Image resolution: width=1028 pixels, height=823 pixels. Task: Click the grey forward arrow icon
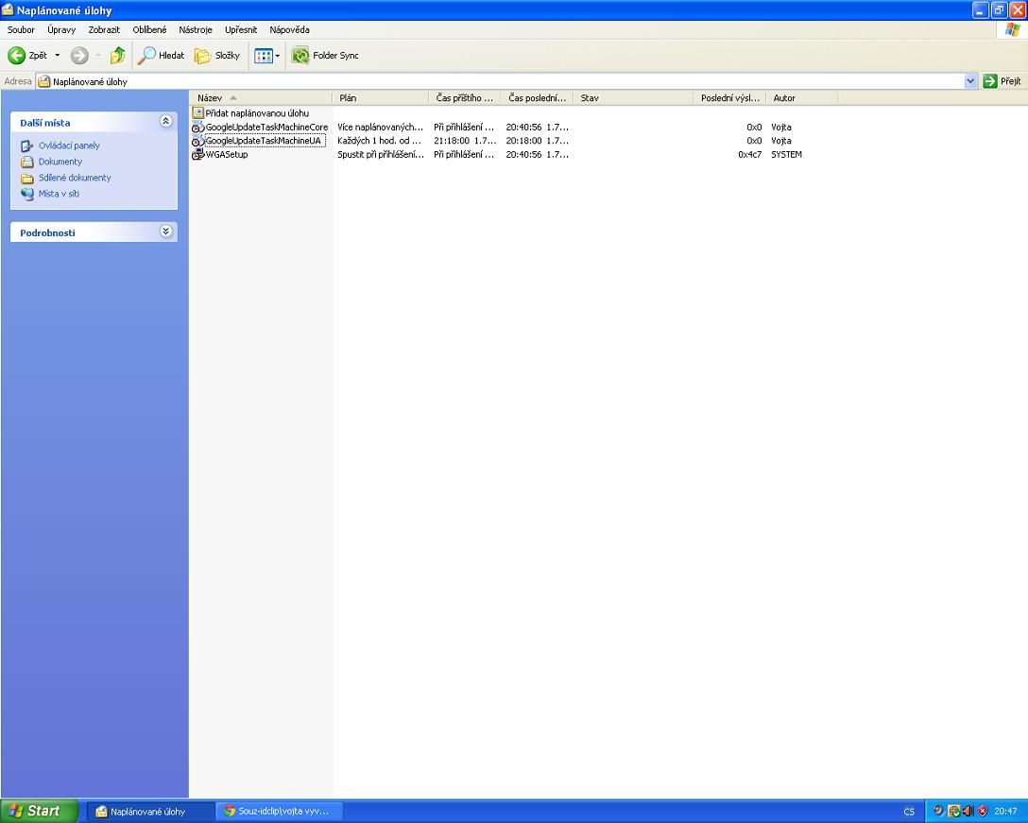point(79,56)
